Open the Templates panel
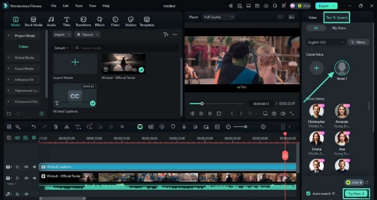The image size is (377, 200). click(x=147, y=21)
